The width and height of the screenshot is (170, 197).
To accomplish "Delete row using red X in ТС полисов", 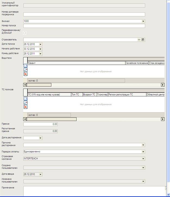I will [26, 107].
